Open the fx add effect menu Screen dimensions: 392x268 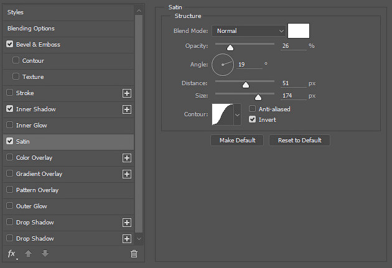12,254
